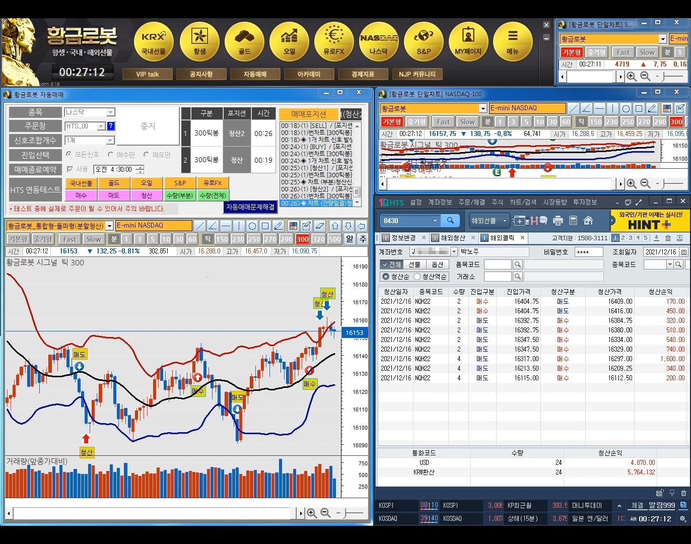691x544 pixels.
Task: Open the 메뉴 hamburger button
Action: pos(513,42)
